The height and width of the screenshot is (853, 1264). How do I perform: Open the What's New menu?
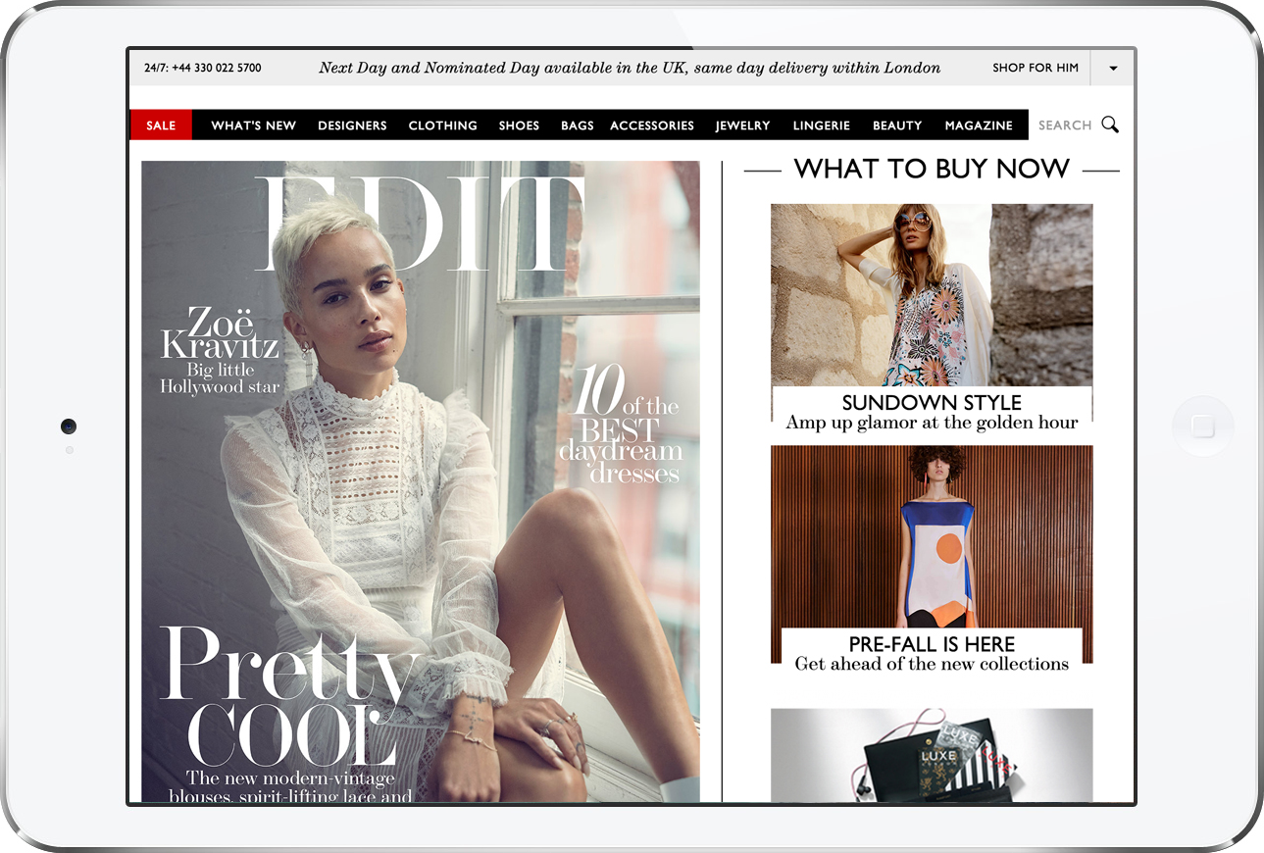point(254,125)
